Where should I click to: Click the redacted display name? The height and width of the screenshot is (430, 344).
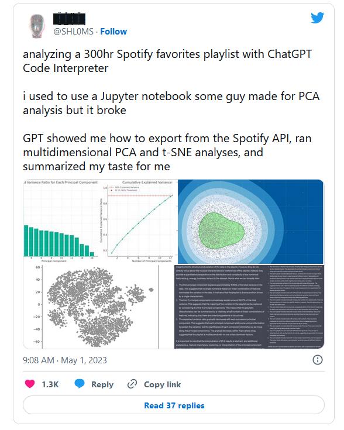(x=69, y=19)
